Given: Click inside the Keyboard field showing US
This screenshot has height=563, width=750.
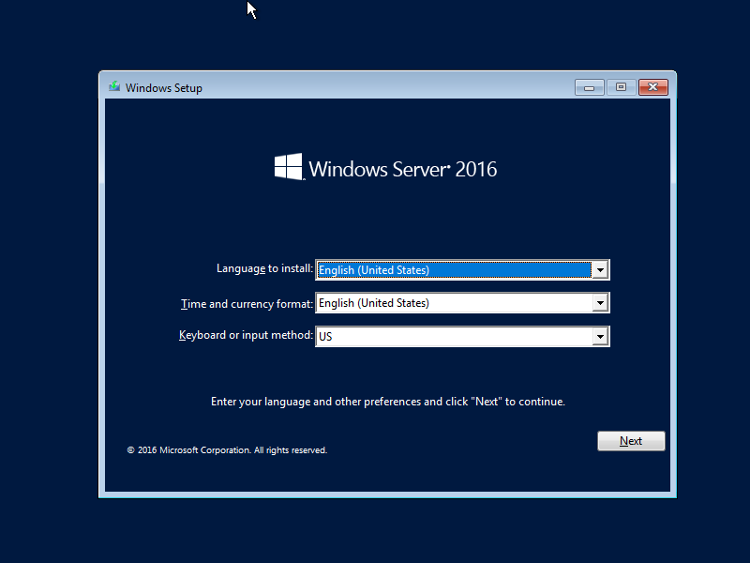Looking at the screenshot, I should 450,335.
